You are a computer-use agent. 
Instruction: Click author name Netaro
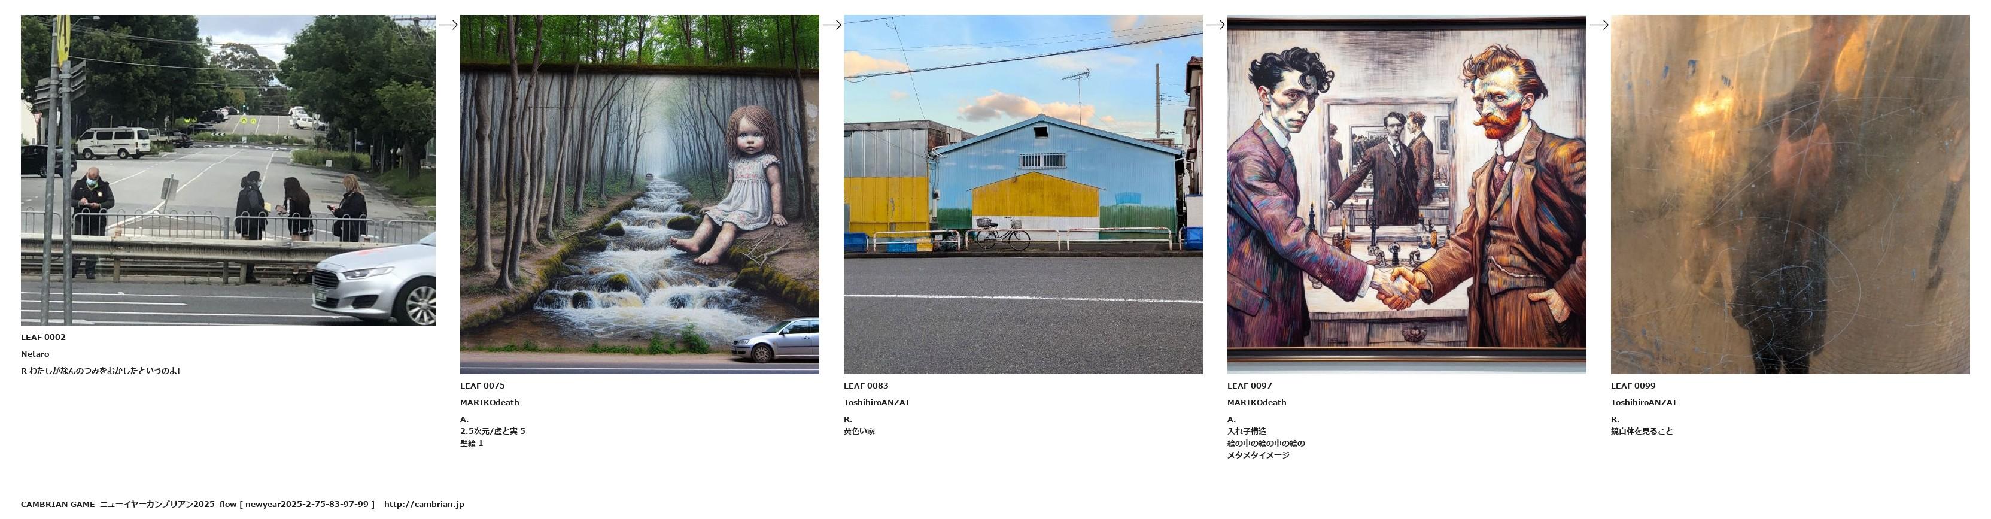tap(35, 354)
